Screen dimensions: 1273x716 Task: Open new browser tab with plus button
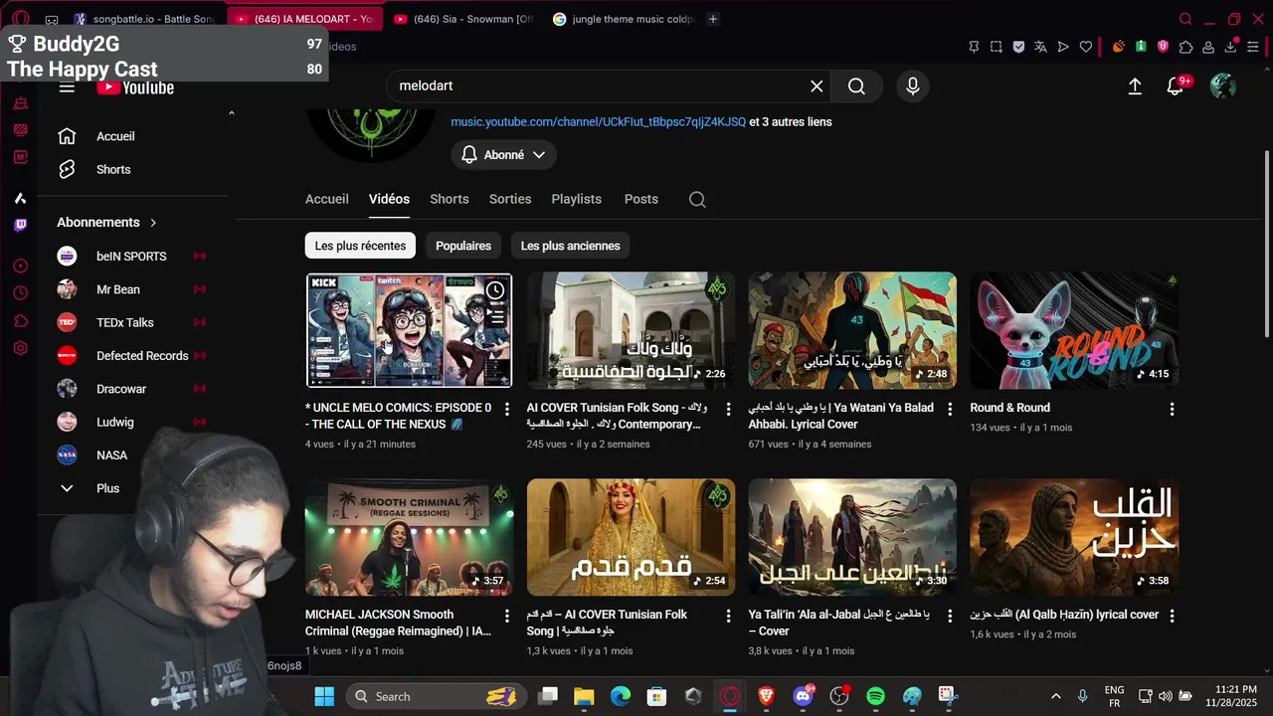click(712, 19)
